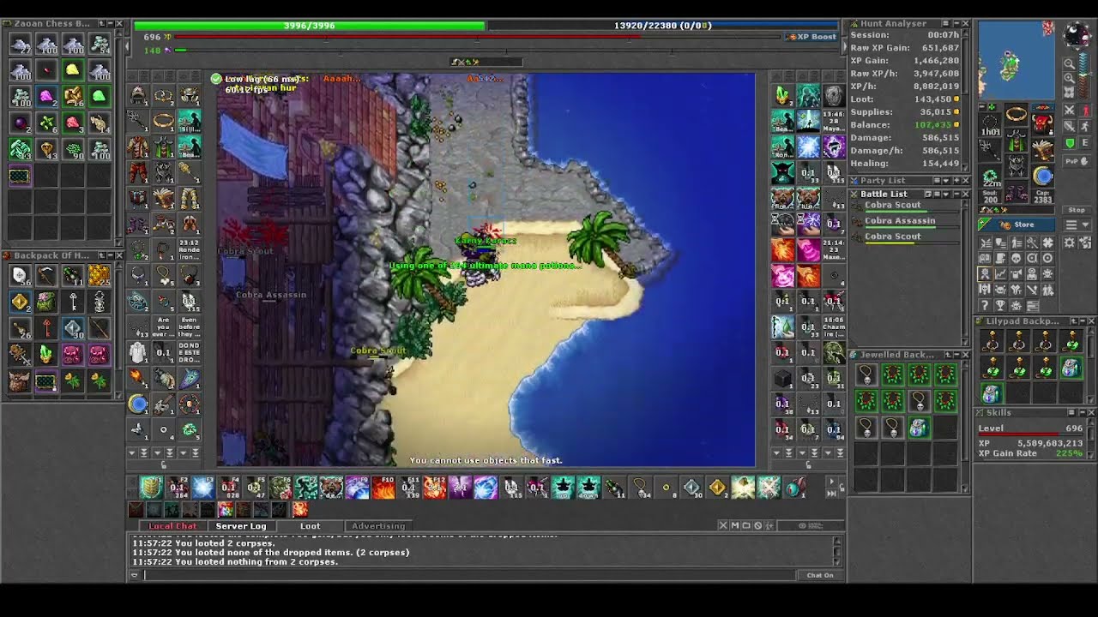Click the Level 696 skill entry
Image resolution: width=1098 pixels, height=617 pixels.
click(x=1030, y=428)
